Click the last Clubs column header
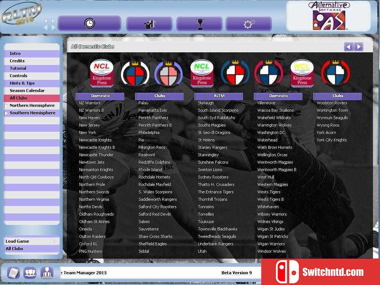The height and width of the screenshot is (285, 380). click(338, 96)
